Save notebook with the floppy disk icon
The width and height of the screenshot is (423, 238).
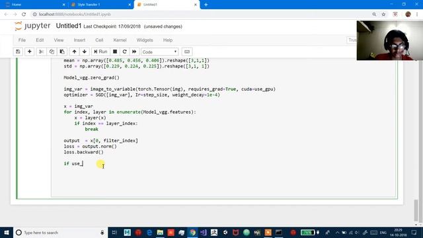[18, 52]
